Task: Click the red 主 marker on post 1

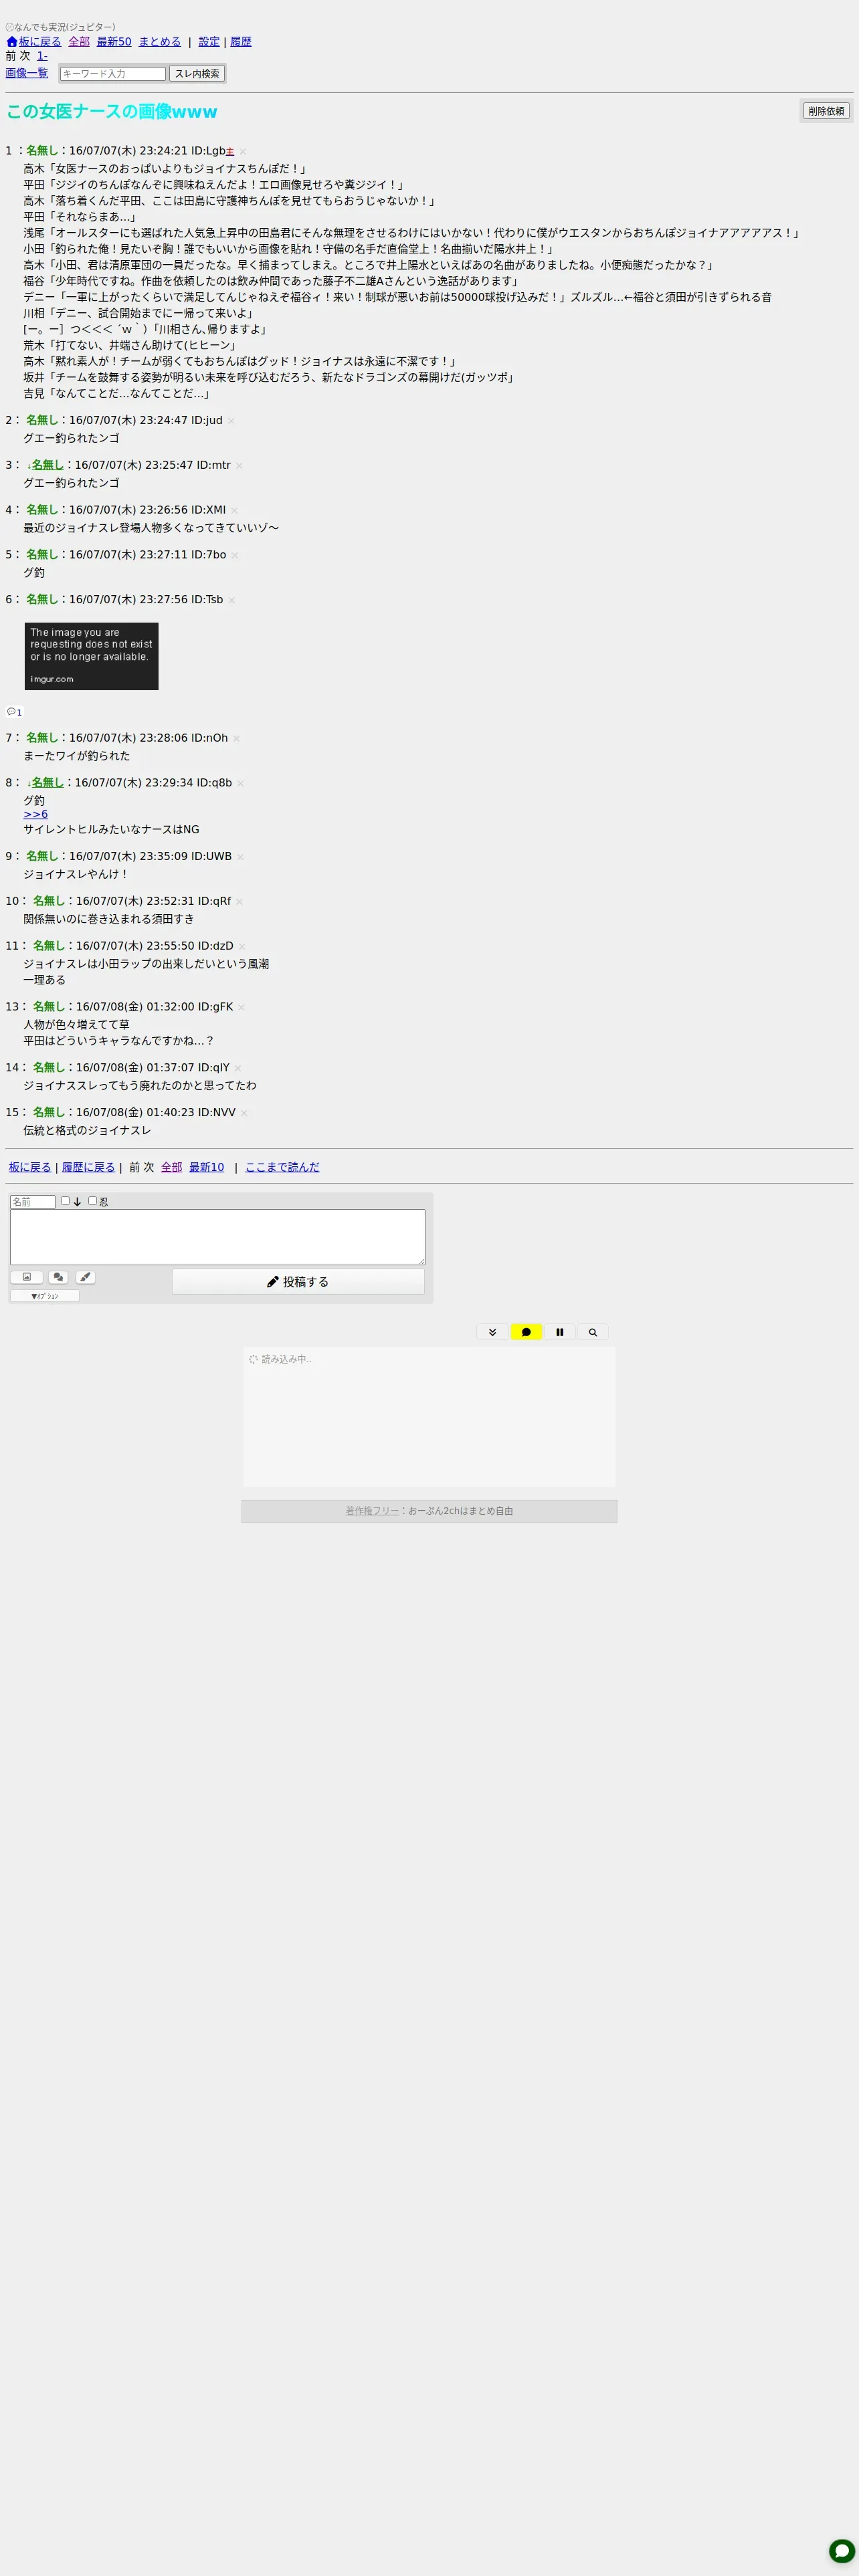Action: click(230, 152)
